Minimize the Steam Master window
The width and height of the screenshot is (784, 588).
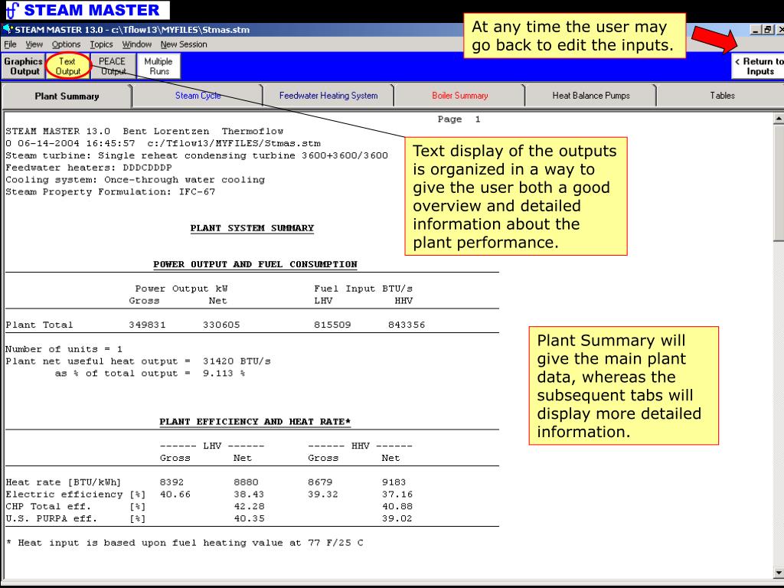[756, 30]
